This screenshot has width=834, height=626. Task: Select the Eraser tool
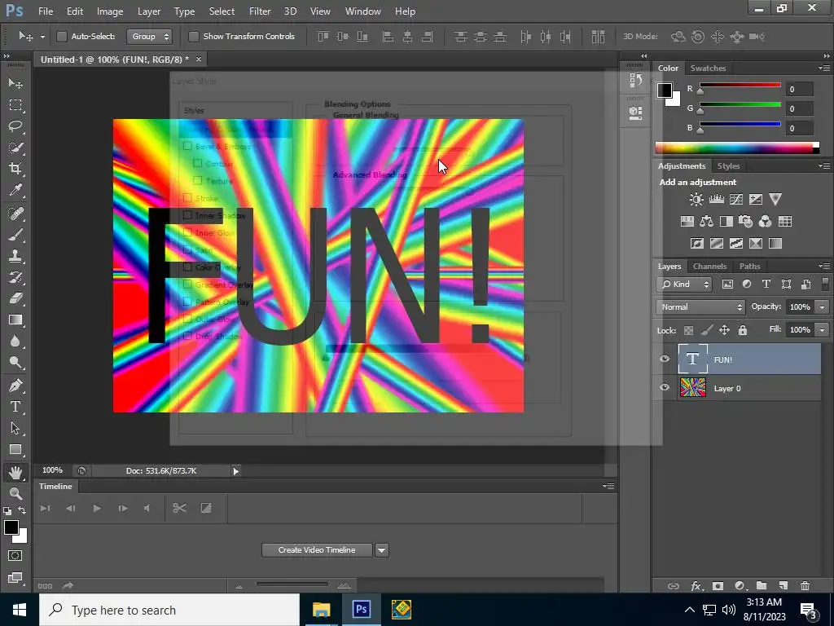[x=15, y=298]
